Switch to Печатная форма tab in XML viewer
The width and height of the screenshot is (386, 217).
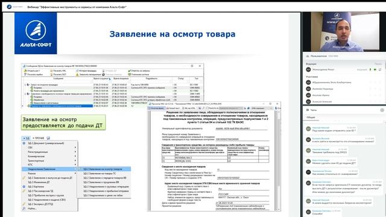157,108
